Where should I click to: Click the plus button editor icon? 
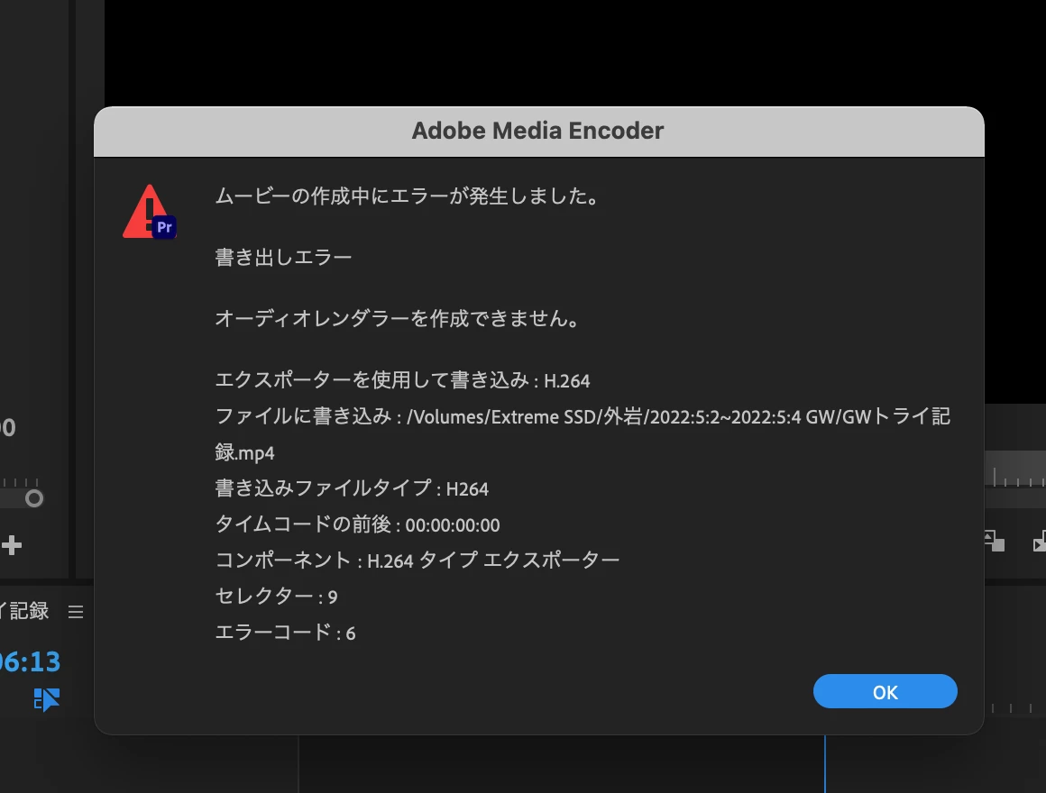(x=12, y=545)
